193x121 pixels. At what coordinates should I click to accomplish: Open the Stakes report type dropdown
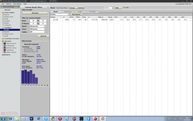(x=69, y=14)
